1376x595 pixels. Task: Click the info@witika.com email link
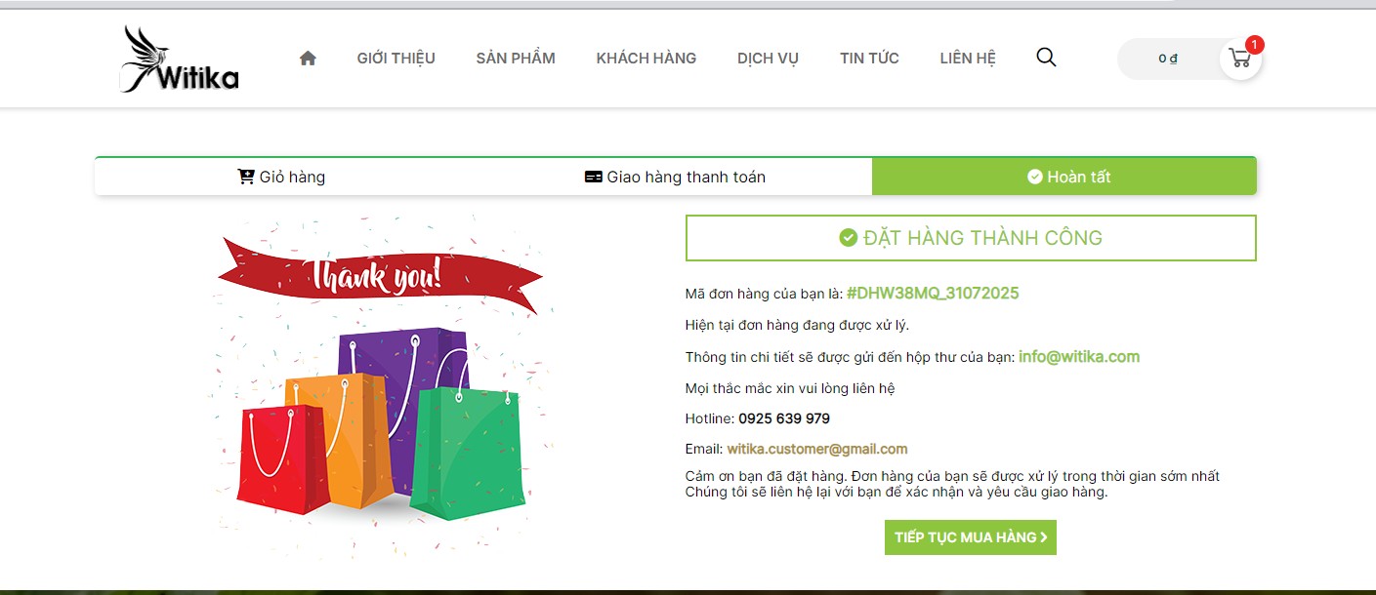click(1079, 357)
